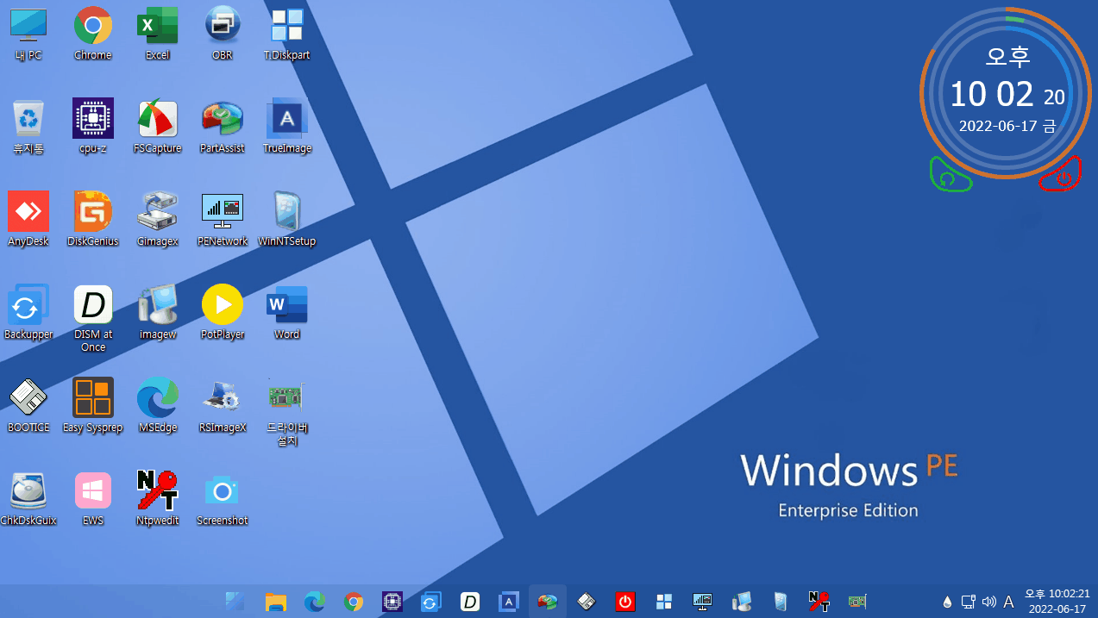1098x618 pixels.
Task: Launch Chrome from the desktop shortcut
Action: tap(93, 33)
